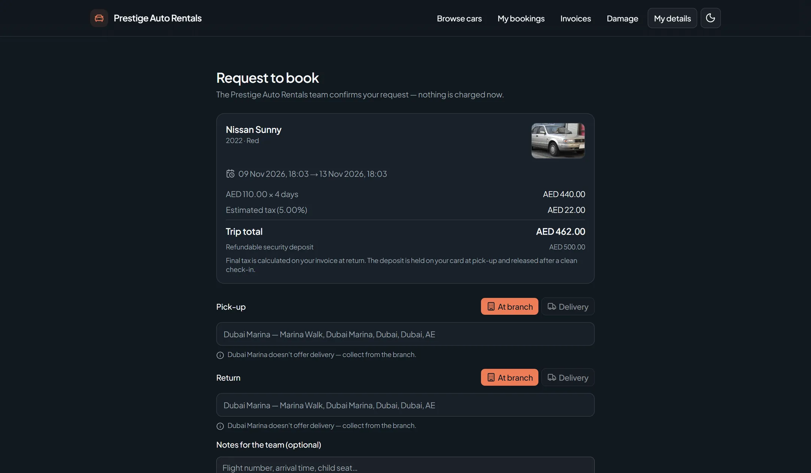Select At branch for Pick-up
The height and width of the screenshot is (473, 811).
[x=510, y=306]
